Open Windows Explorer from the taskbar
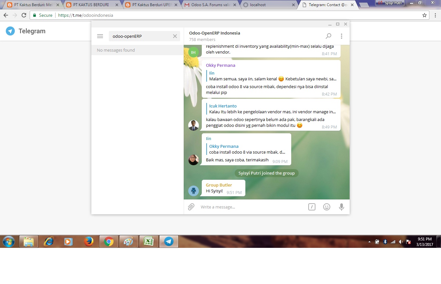Viewport: 441px width, 284px height. pyautogui.click(x=29, y=241)
